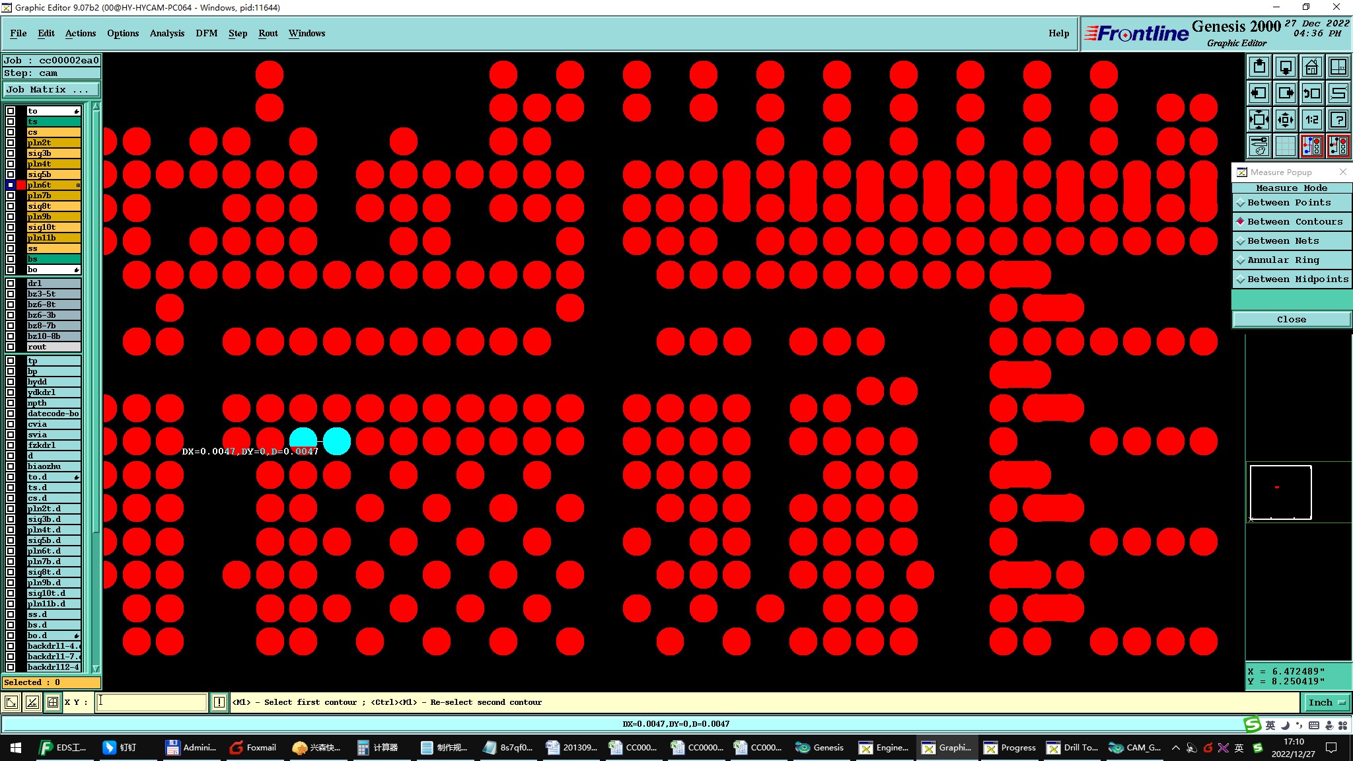Image resolution: width=1353 pixels, height=761 pixels.
Task: Toggle display of layer pln6t
Action: [x=11, y=185]
